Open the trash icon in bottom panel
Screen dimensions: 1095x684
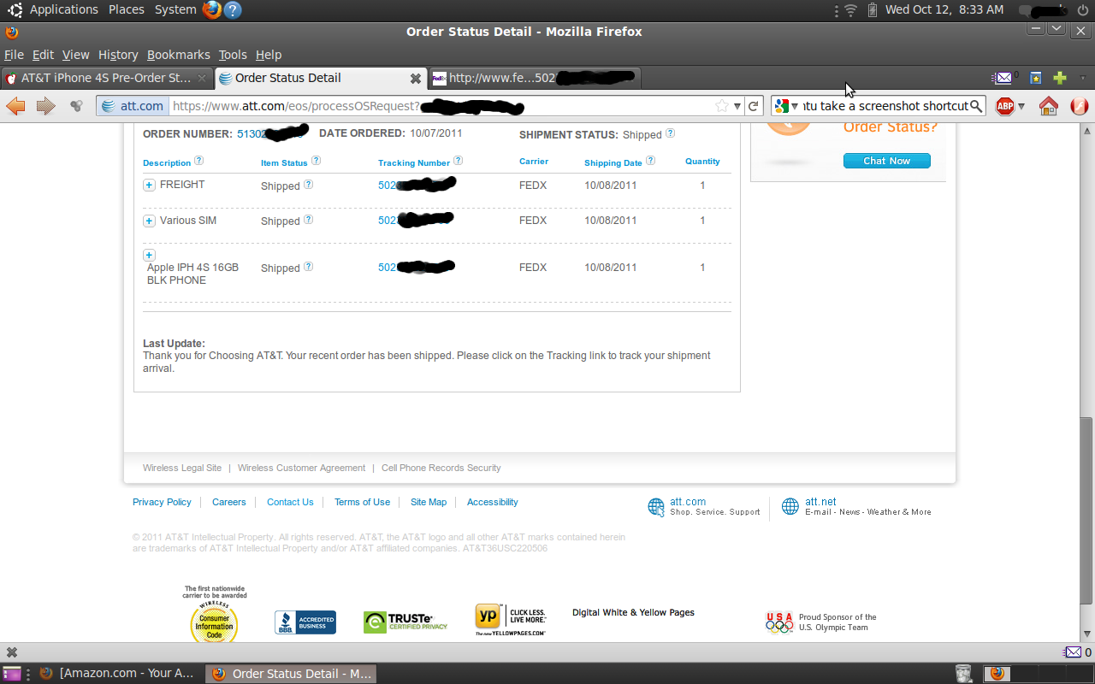tap(963, 674)
